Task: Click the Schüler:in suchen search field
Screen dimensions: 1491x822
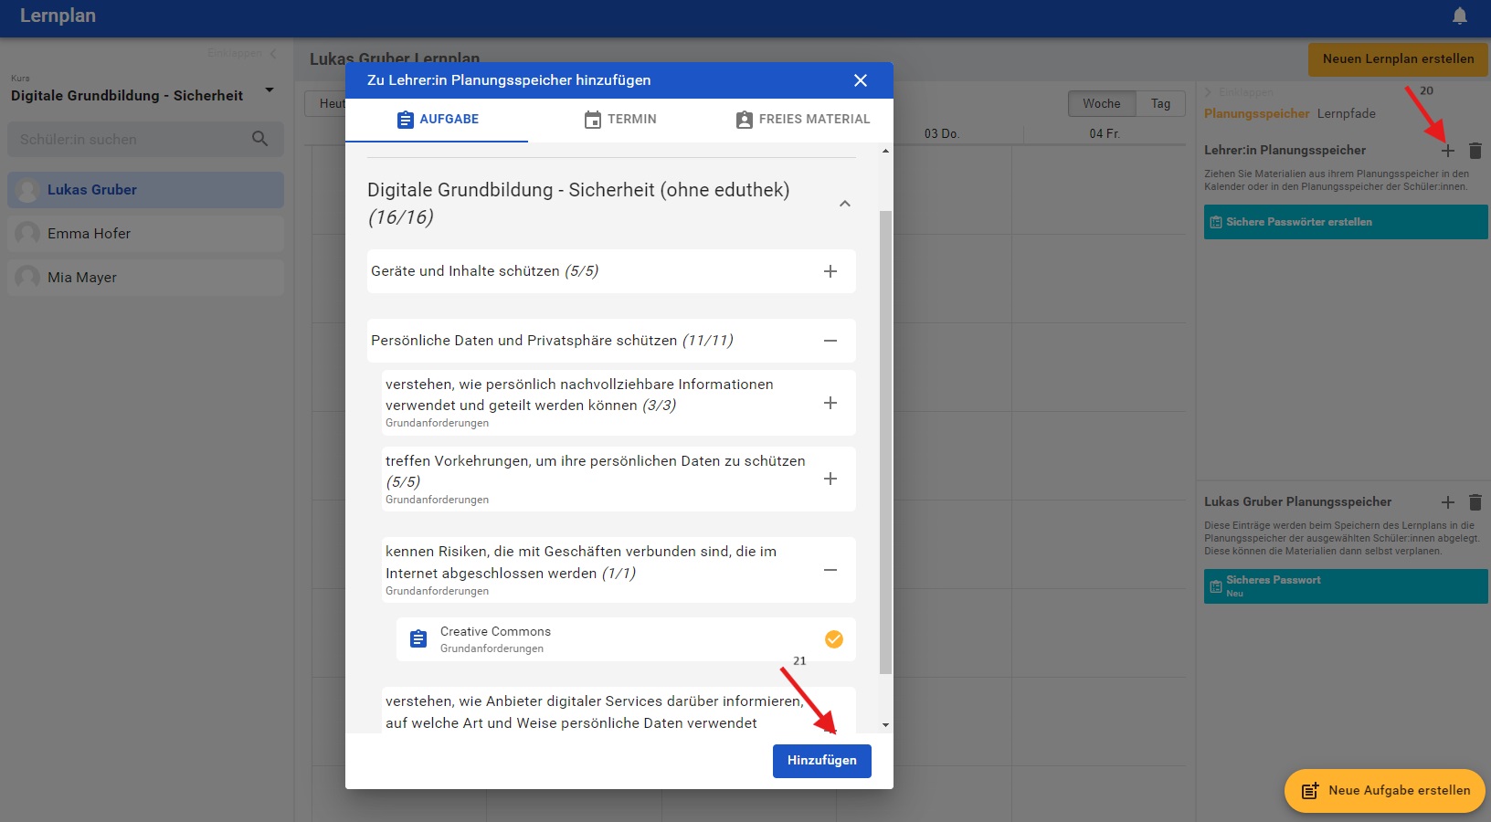Action: (145, 140)
